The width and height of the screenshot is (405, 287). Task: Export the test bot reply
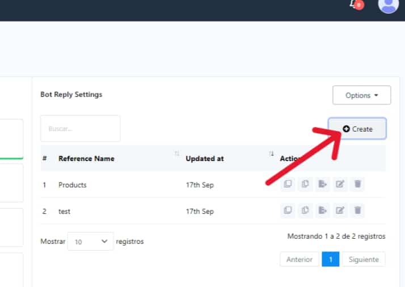(323, 210)
